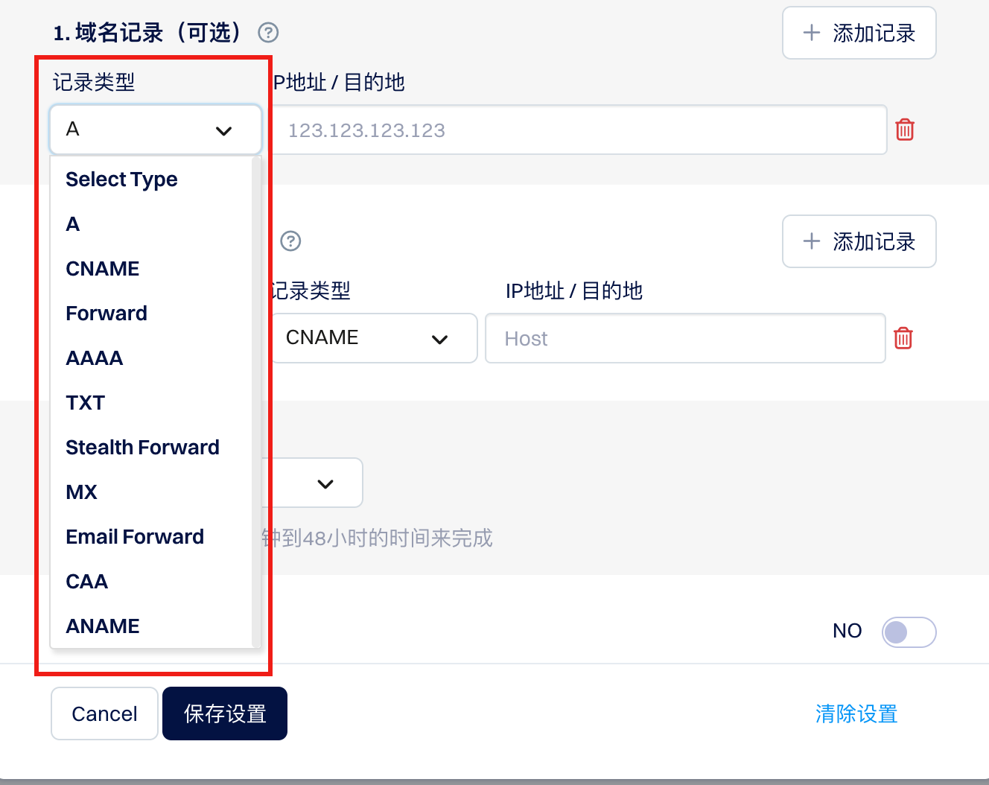Click the IP address field showing 123.123.123.123
Image resolution: width=989 pixels, height=785 pixels.
click(579, 130)
